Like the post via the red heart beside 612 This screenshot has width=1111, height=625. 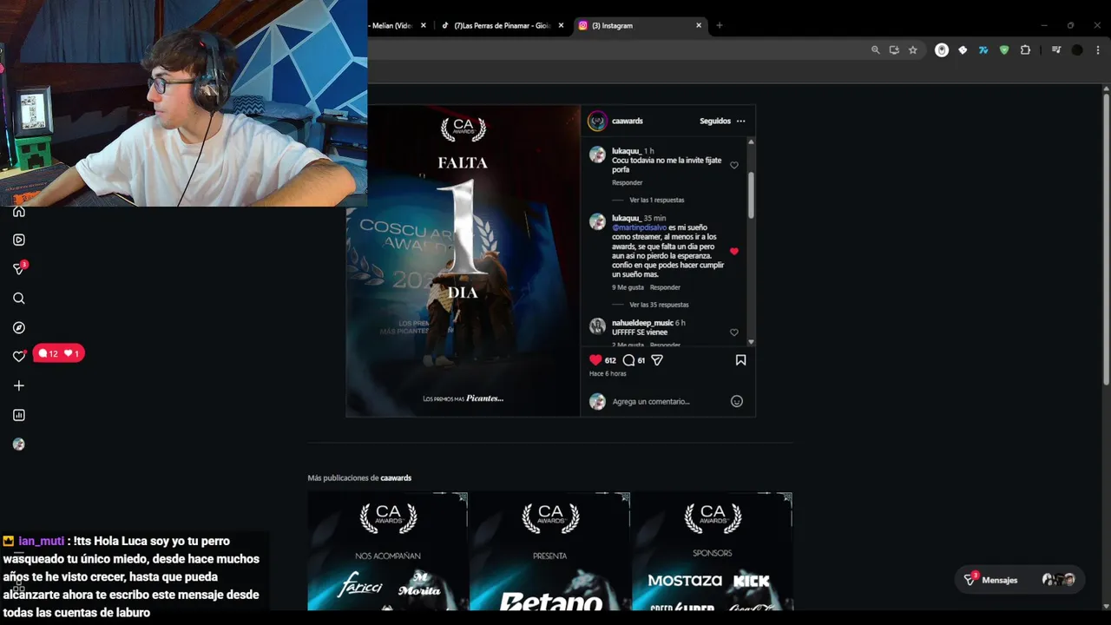[x=595, y=359]
